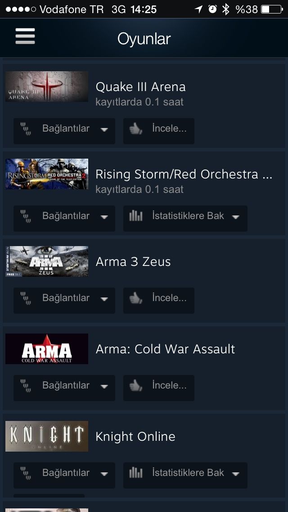
Task: Tap the Rising Storm/Red Orchestra banner thumbnail
Action: (x=47, y=174)
